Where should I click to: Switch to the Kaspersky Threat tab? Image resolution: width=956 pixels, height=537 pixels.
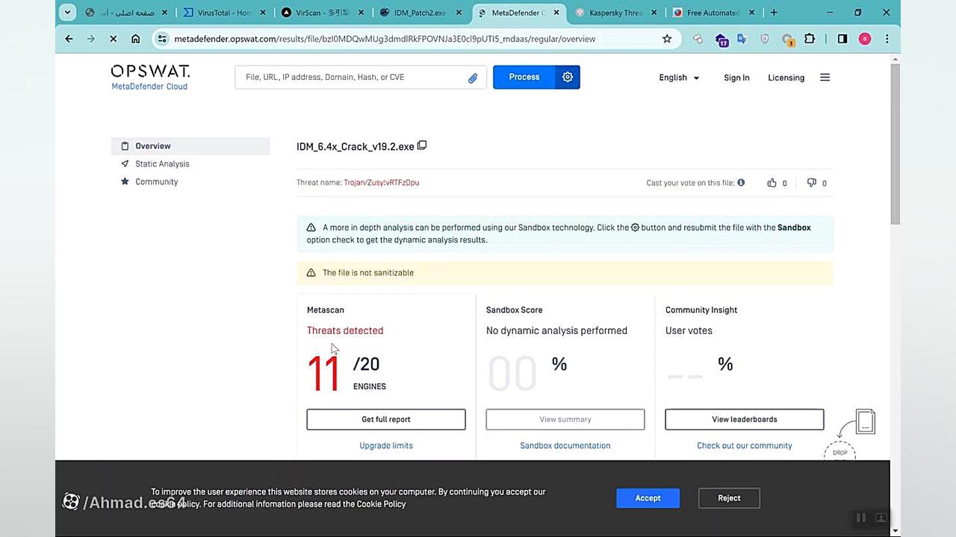point(615,13)
